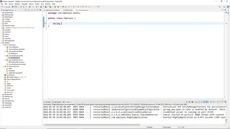Open the Refactor menu

17,4
